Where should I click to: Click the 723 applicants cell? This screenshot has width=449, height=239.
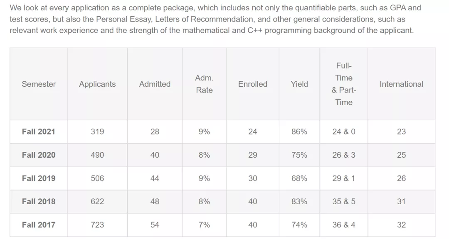97,225
